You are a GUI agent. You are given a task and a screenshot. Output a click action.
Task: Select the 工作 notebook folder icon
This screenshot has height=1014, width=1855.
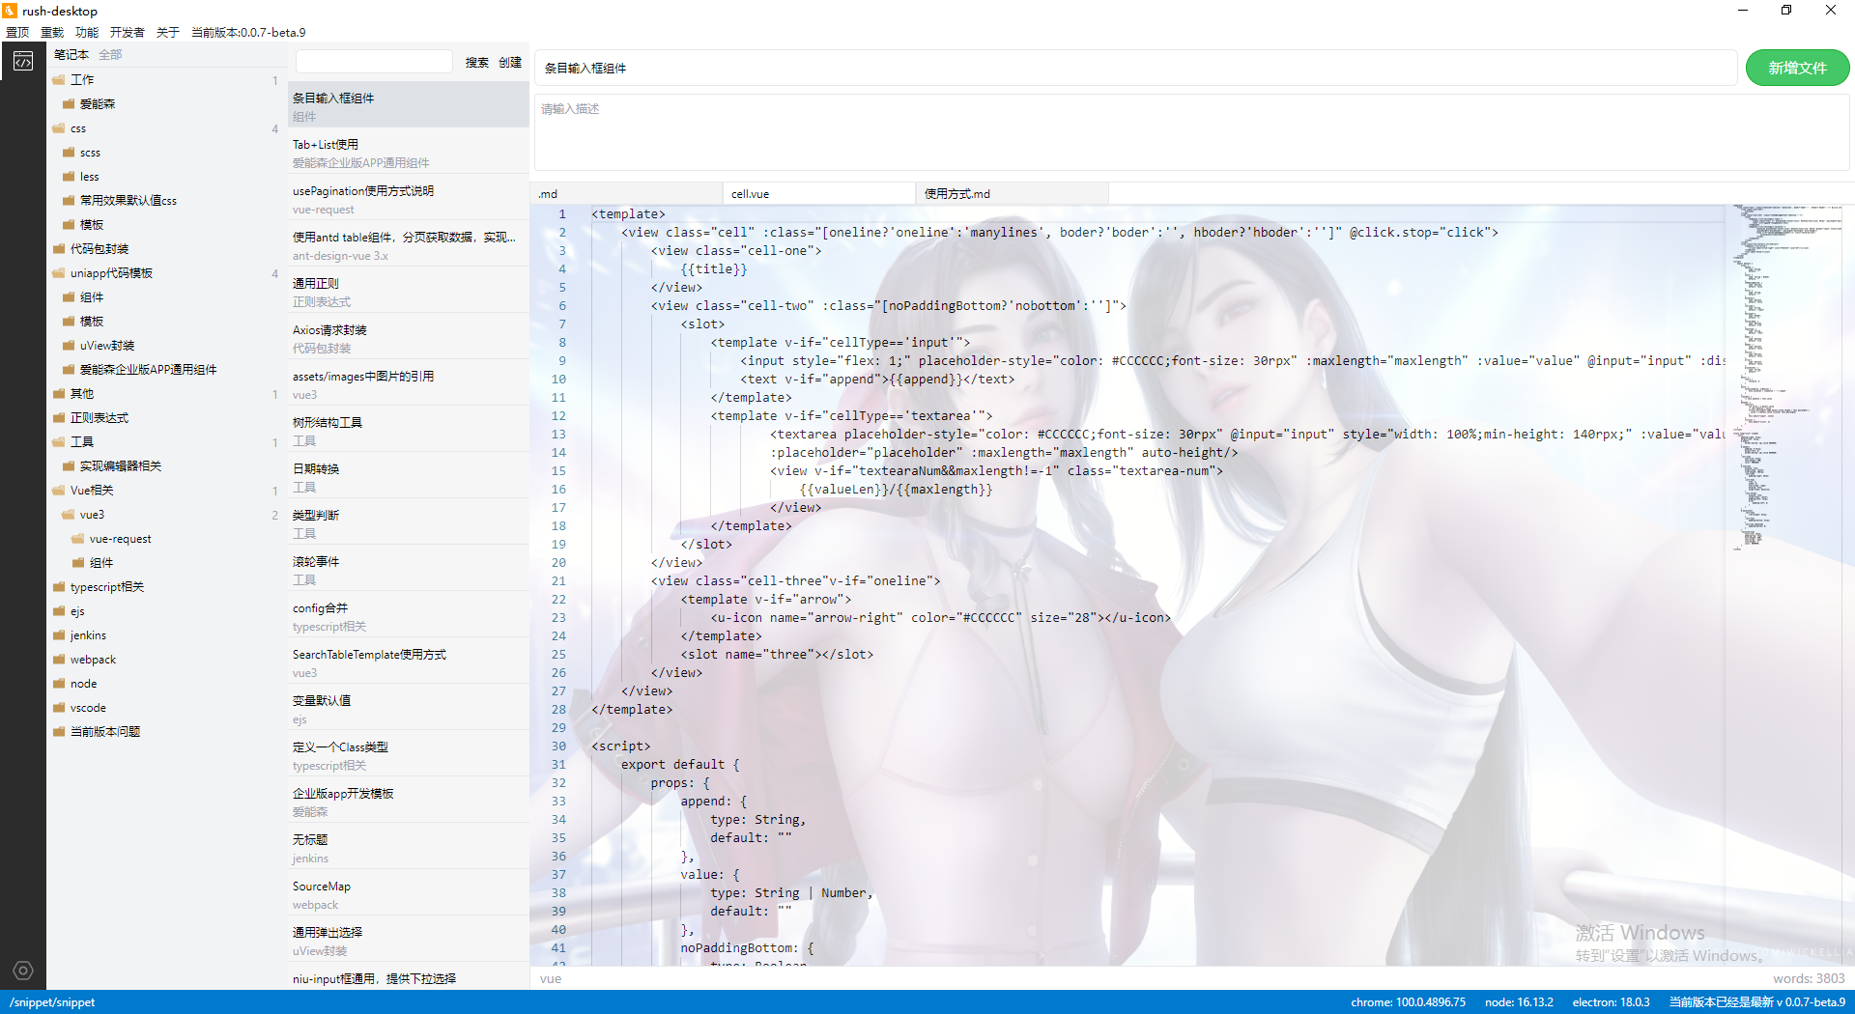[59, 80]
